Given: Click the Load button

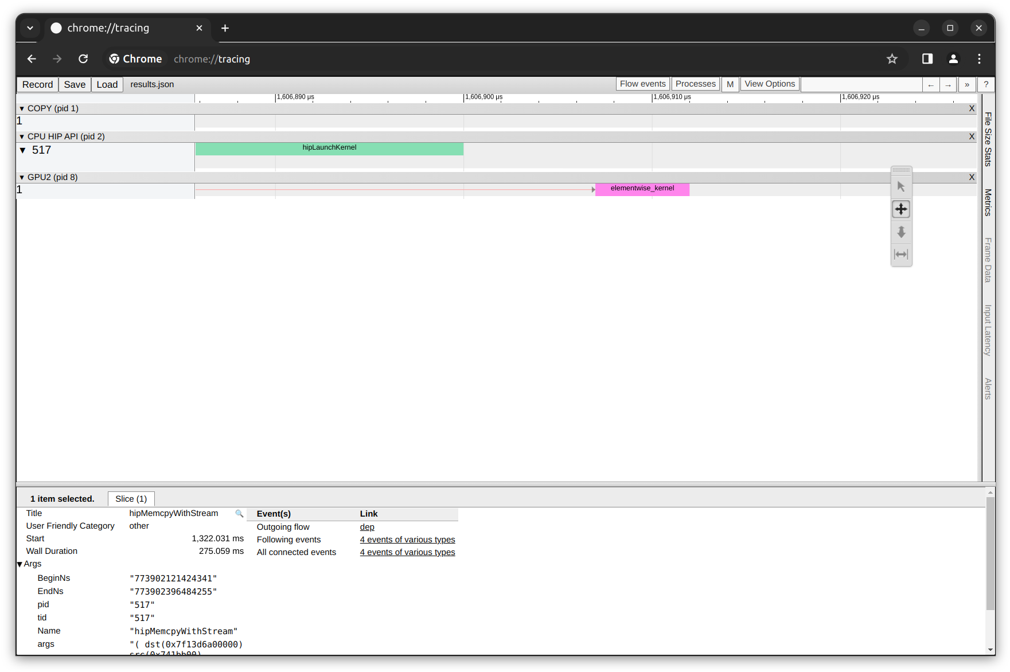Looking at the screenshot, I should point(107,84).
